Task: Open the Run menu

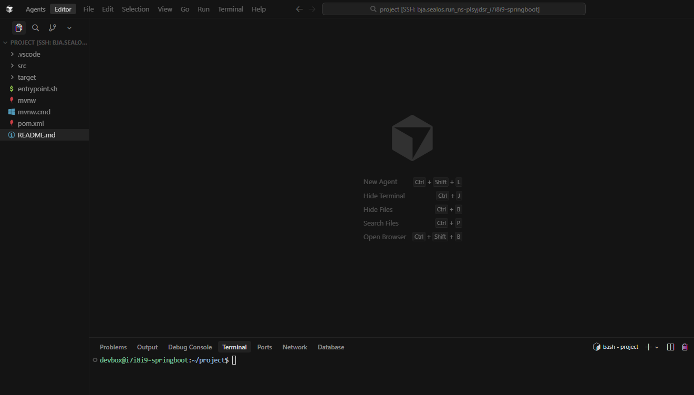Action: tap(203, 9)
